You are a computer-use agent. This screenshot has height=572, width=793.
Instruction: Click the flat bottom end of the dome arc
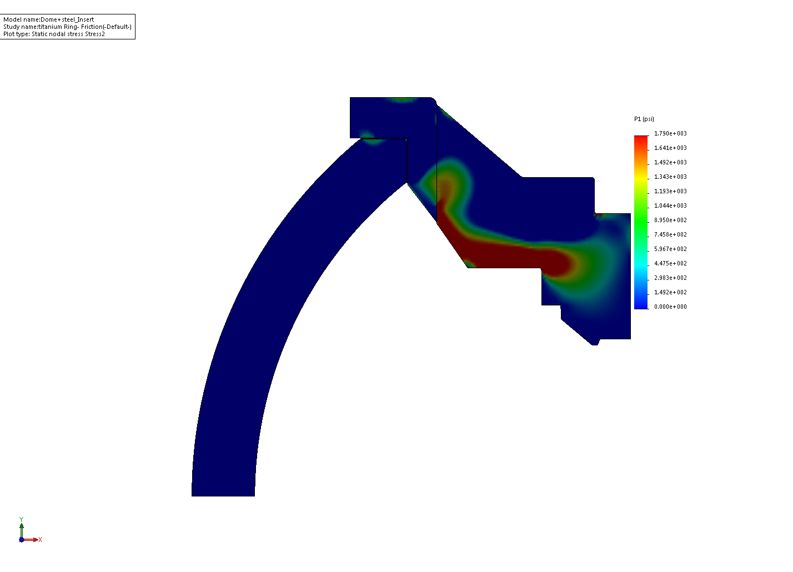(223, 495)
